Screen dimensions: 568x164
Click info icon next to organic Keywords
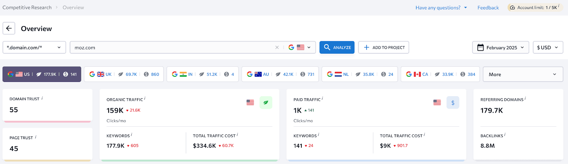point(132,135)
